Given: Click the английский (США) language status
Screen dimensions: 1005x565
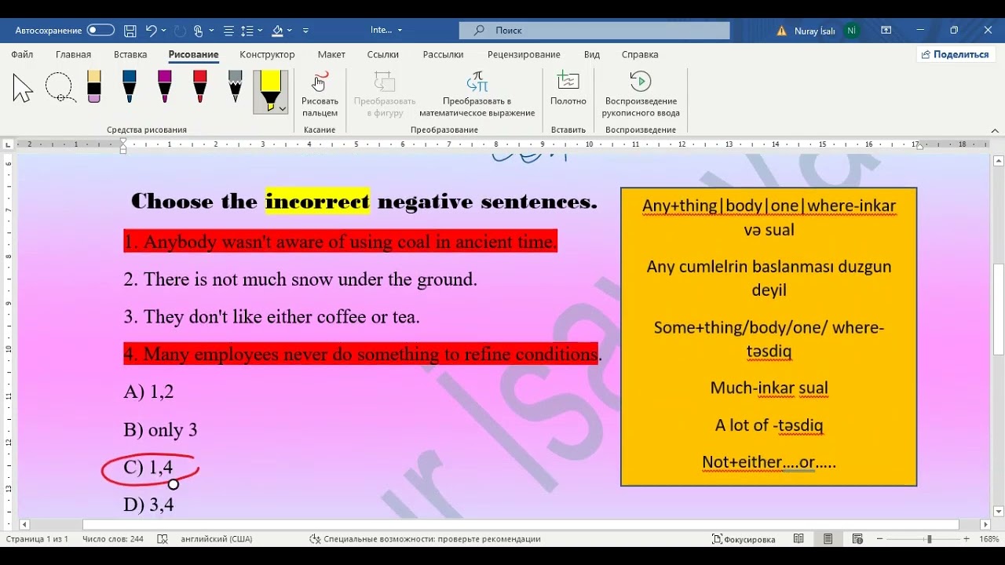Looking at the screenshot, I should [216, 539].
